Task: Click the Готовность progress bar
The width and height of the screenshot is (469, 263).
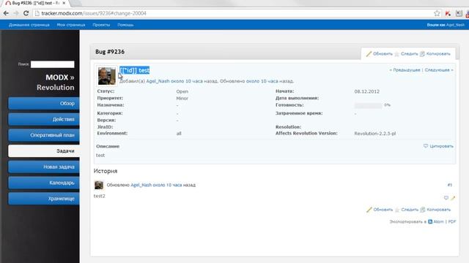Action: 368,105
